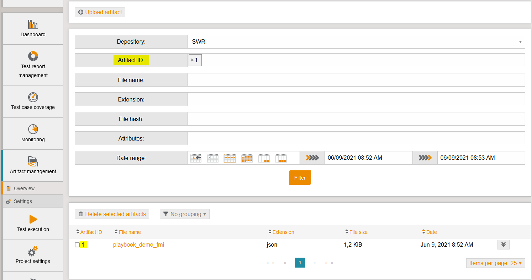Open the No grouping dropdown
Image resolution: width=532 pixels, height=280 pixels.
(x=184, y=214)
